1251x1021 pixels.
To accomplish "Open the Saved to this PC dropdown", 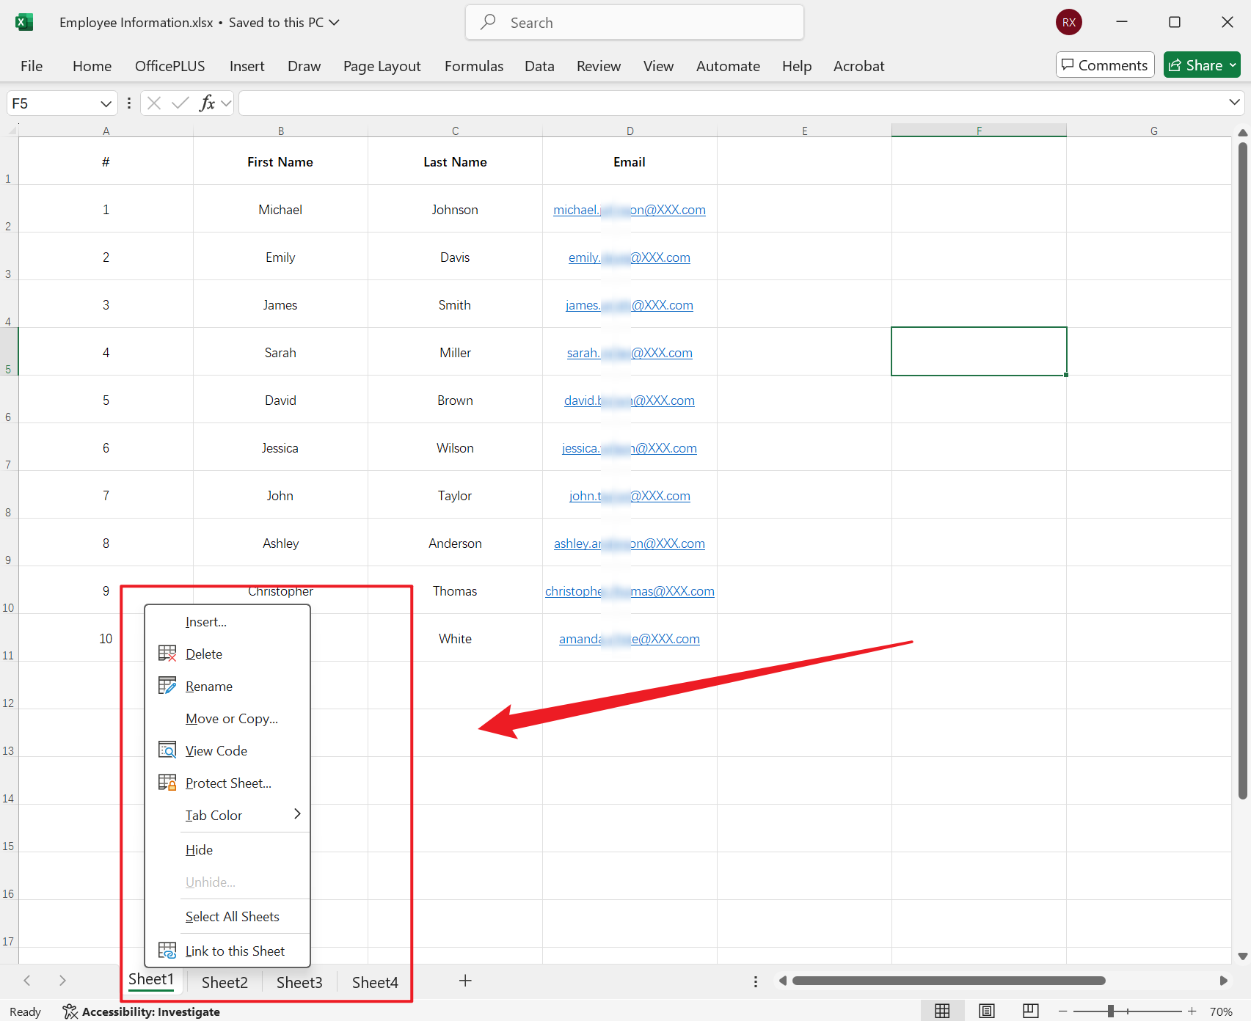I will click(335, 22).
